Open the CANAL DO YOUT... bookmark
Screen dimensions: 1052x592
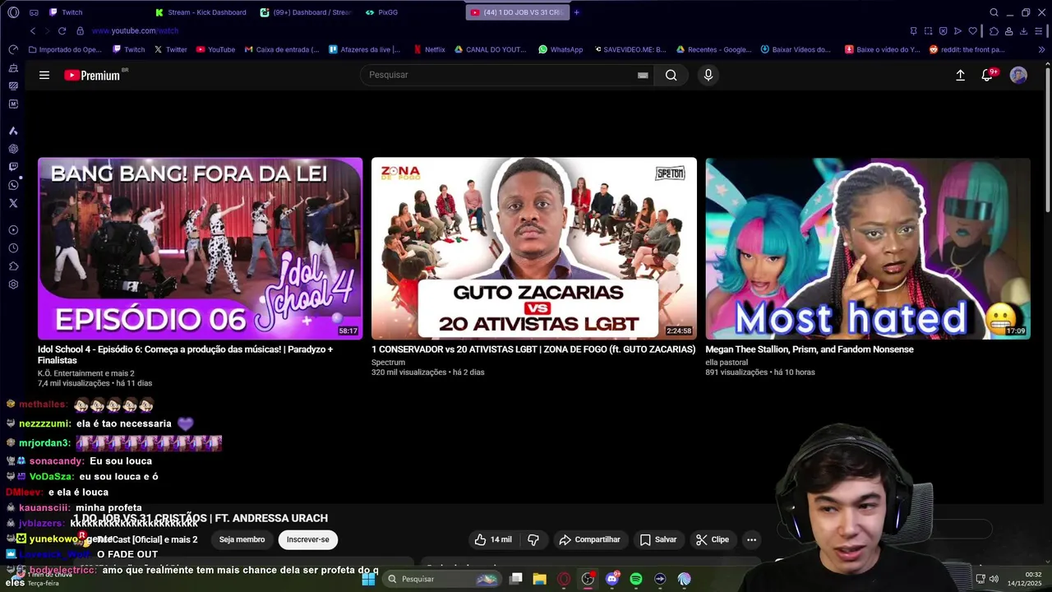coord(490,49)
